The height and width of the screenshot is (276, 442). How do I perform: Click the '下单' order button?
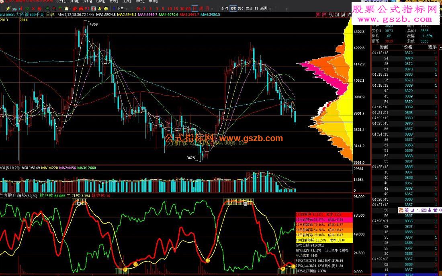click(x=120, y=8)
